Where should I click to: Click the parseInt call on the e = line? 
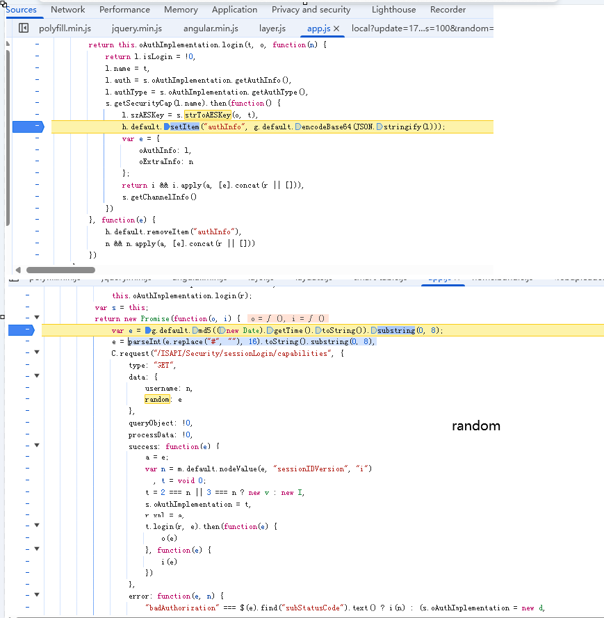(x=145, y=342)
